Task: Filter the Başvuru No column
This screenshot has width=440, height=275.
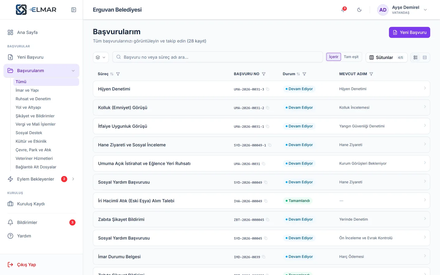Action: [x=264, y=74]
